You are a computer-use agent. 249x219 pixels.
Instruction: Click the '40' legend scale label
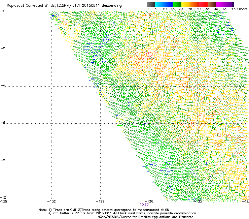pos(216,9)
